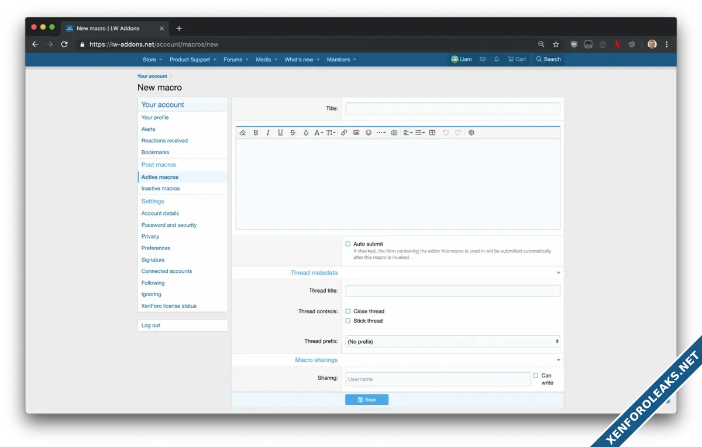The width and height of the screenshot is (702, 447).
Task: Enable the Auto submit checkbox
Action: pyautogui.click(x=348, y=244)
